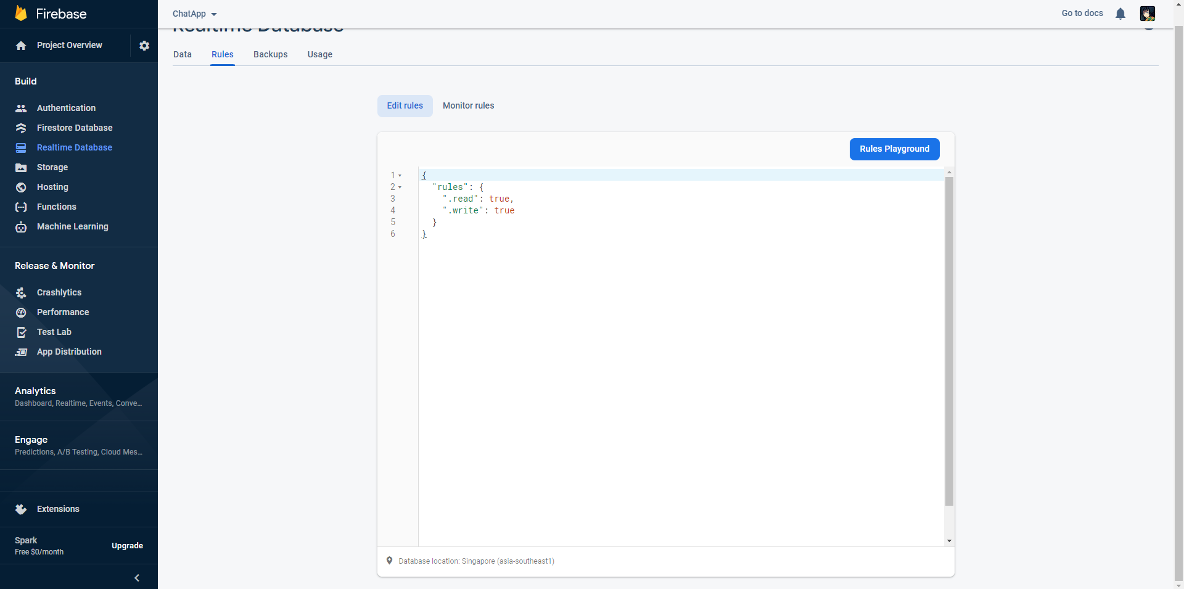Open Extensions page

[x=58, y=509]
